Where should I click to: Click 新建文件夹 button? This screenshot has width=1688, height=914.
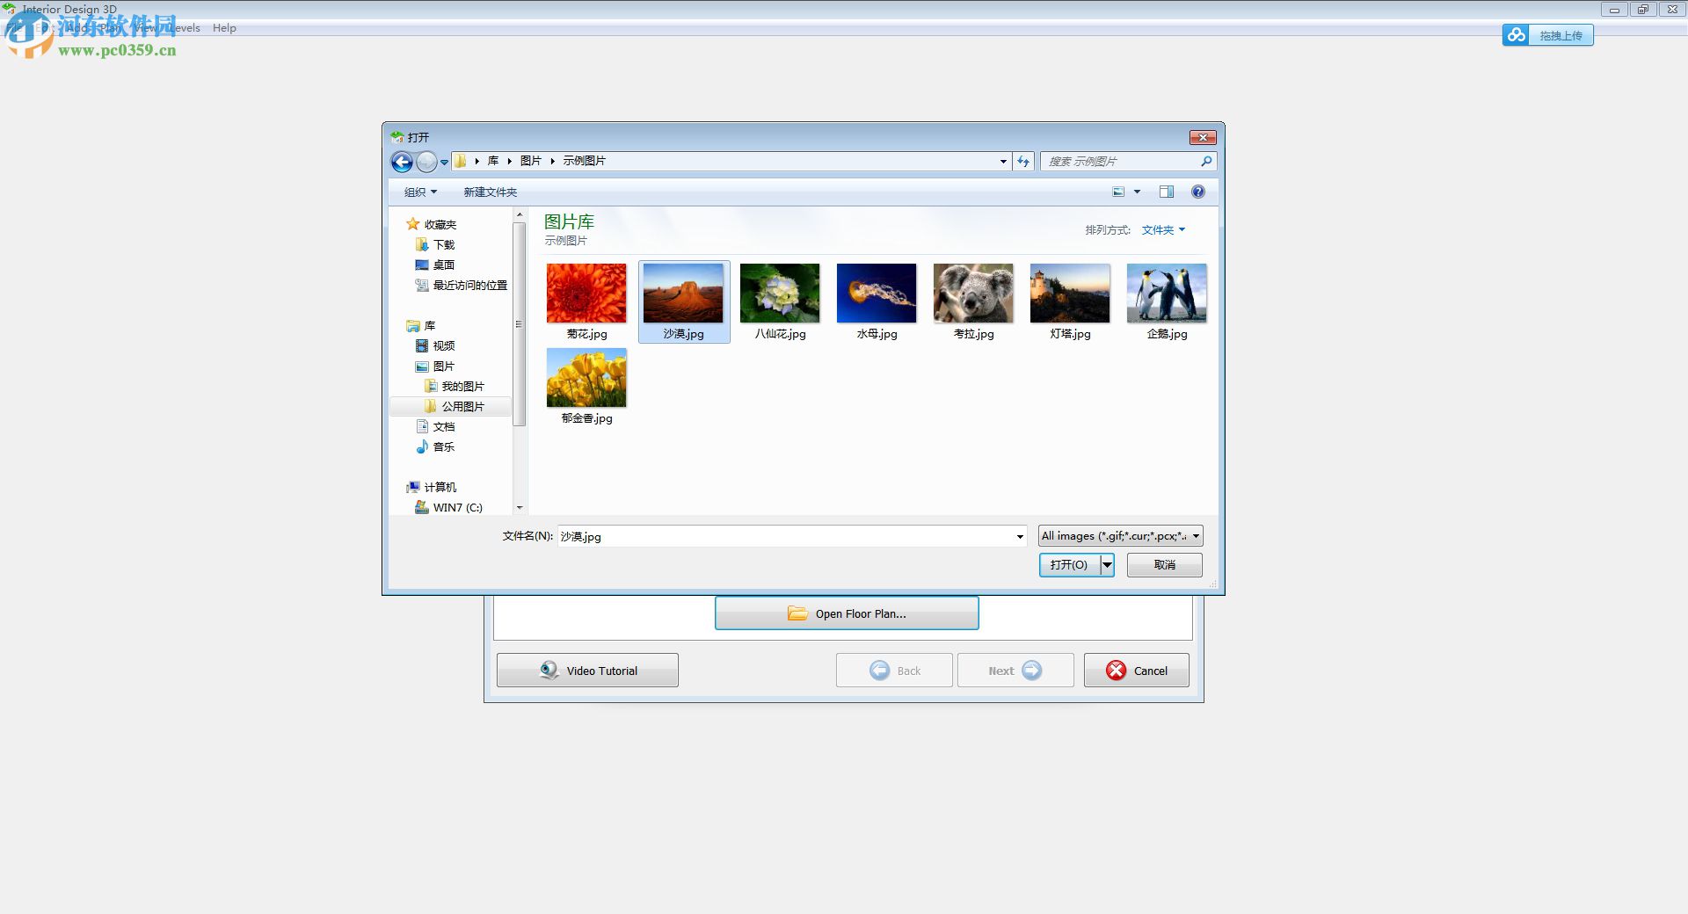pos(491,192)
